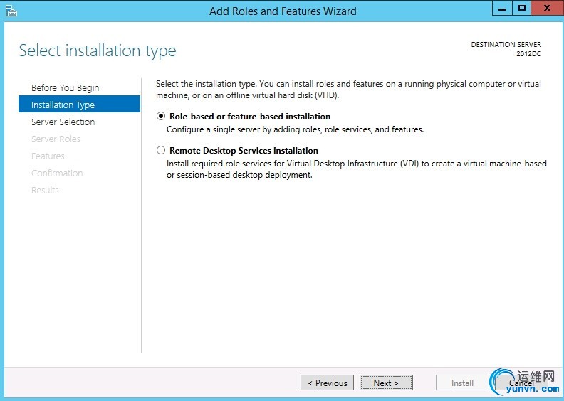
Task: Open the Results step in the sidebar
Action: (45, 191)
